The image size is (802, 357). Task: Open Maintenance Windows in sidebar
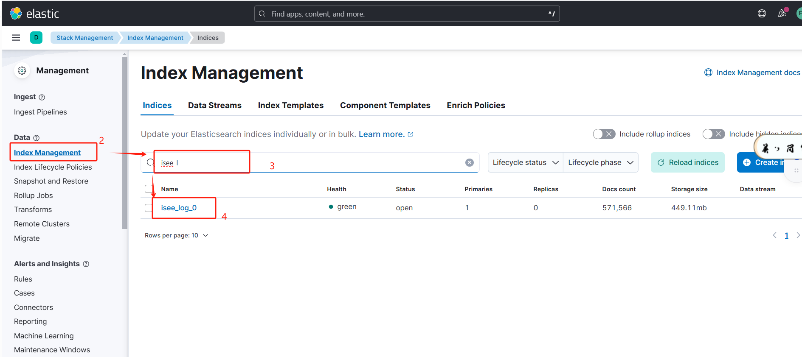[x=52, y=350]
